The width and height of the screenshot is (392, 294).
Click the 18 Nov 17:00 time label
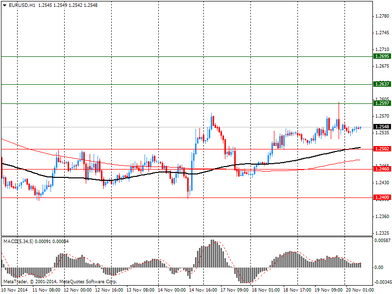click(x=297, y=290)
